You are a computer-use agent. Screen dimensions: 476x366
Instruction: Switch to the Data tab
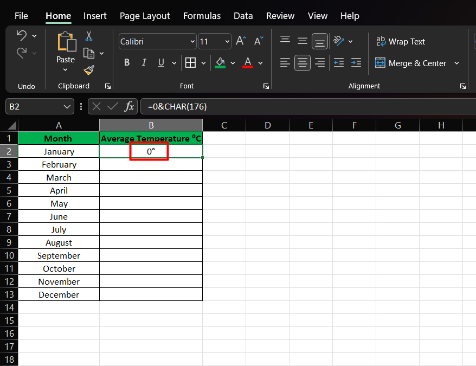pyautogui.click(x=243, y=16)
